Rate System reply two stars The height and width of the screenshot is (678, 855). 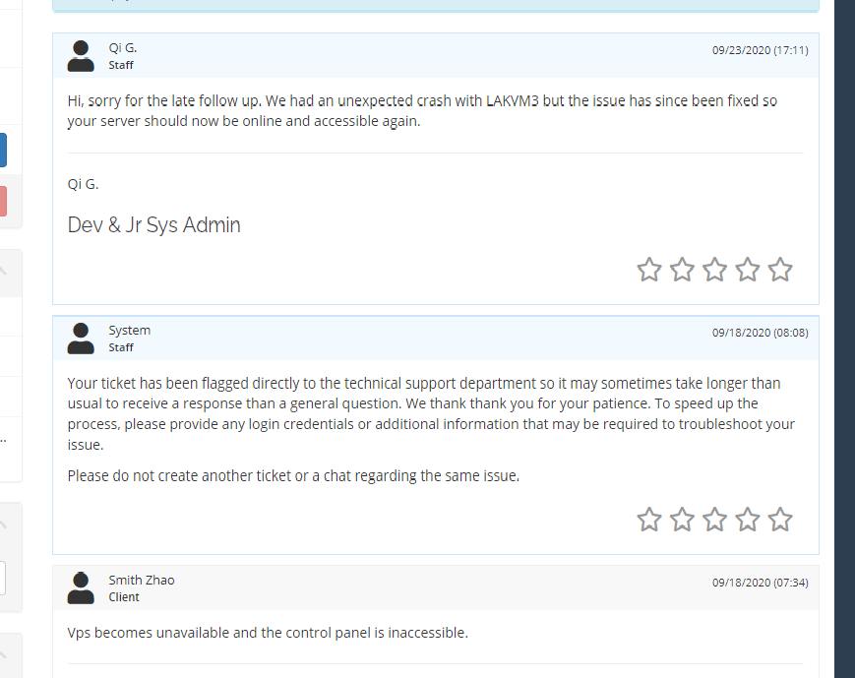682,520
